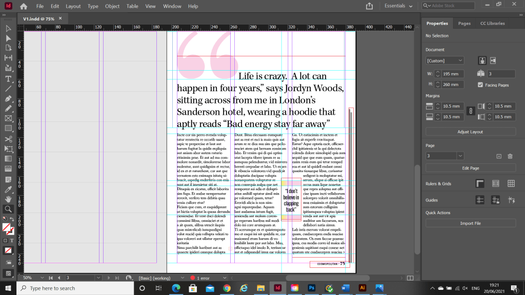Click the link margins chain icon
This screenshot has width=525, height=295.
(x=470, y=112)
